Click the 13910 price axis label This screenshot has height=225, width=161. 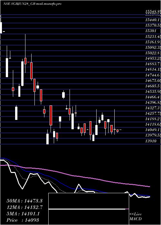pos(151,142)
